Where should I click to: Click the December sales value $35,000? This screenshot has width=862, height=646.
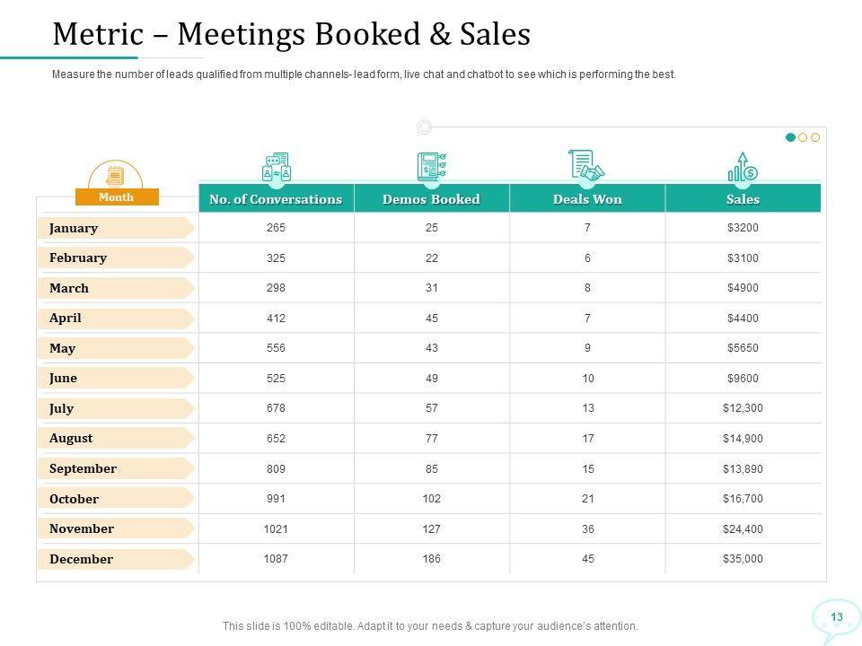[x=743, y=559]
